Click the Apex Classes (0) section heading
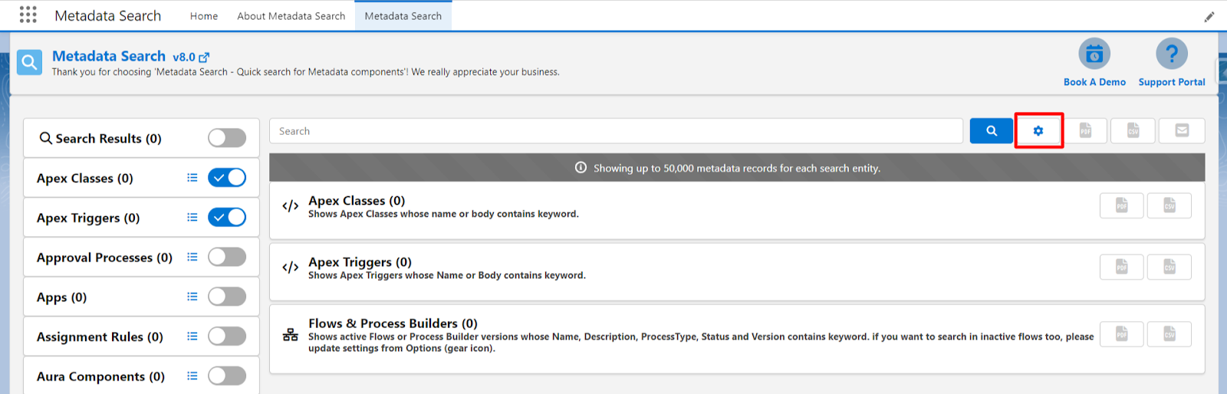Screen dimensions: 1227x394 point(357,201)
